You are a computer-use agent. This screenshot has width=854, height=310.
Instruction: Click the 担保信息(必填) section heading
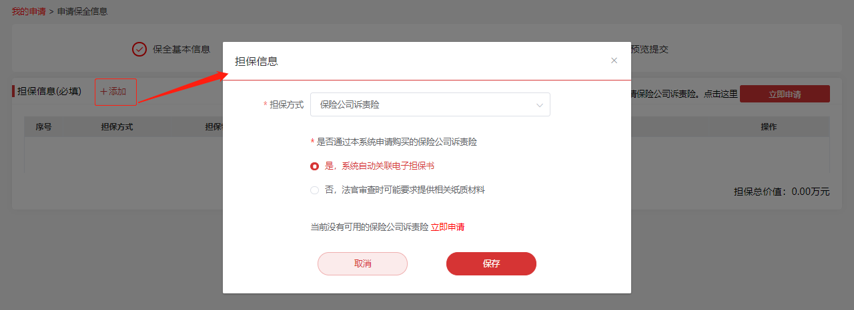49,92
